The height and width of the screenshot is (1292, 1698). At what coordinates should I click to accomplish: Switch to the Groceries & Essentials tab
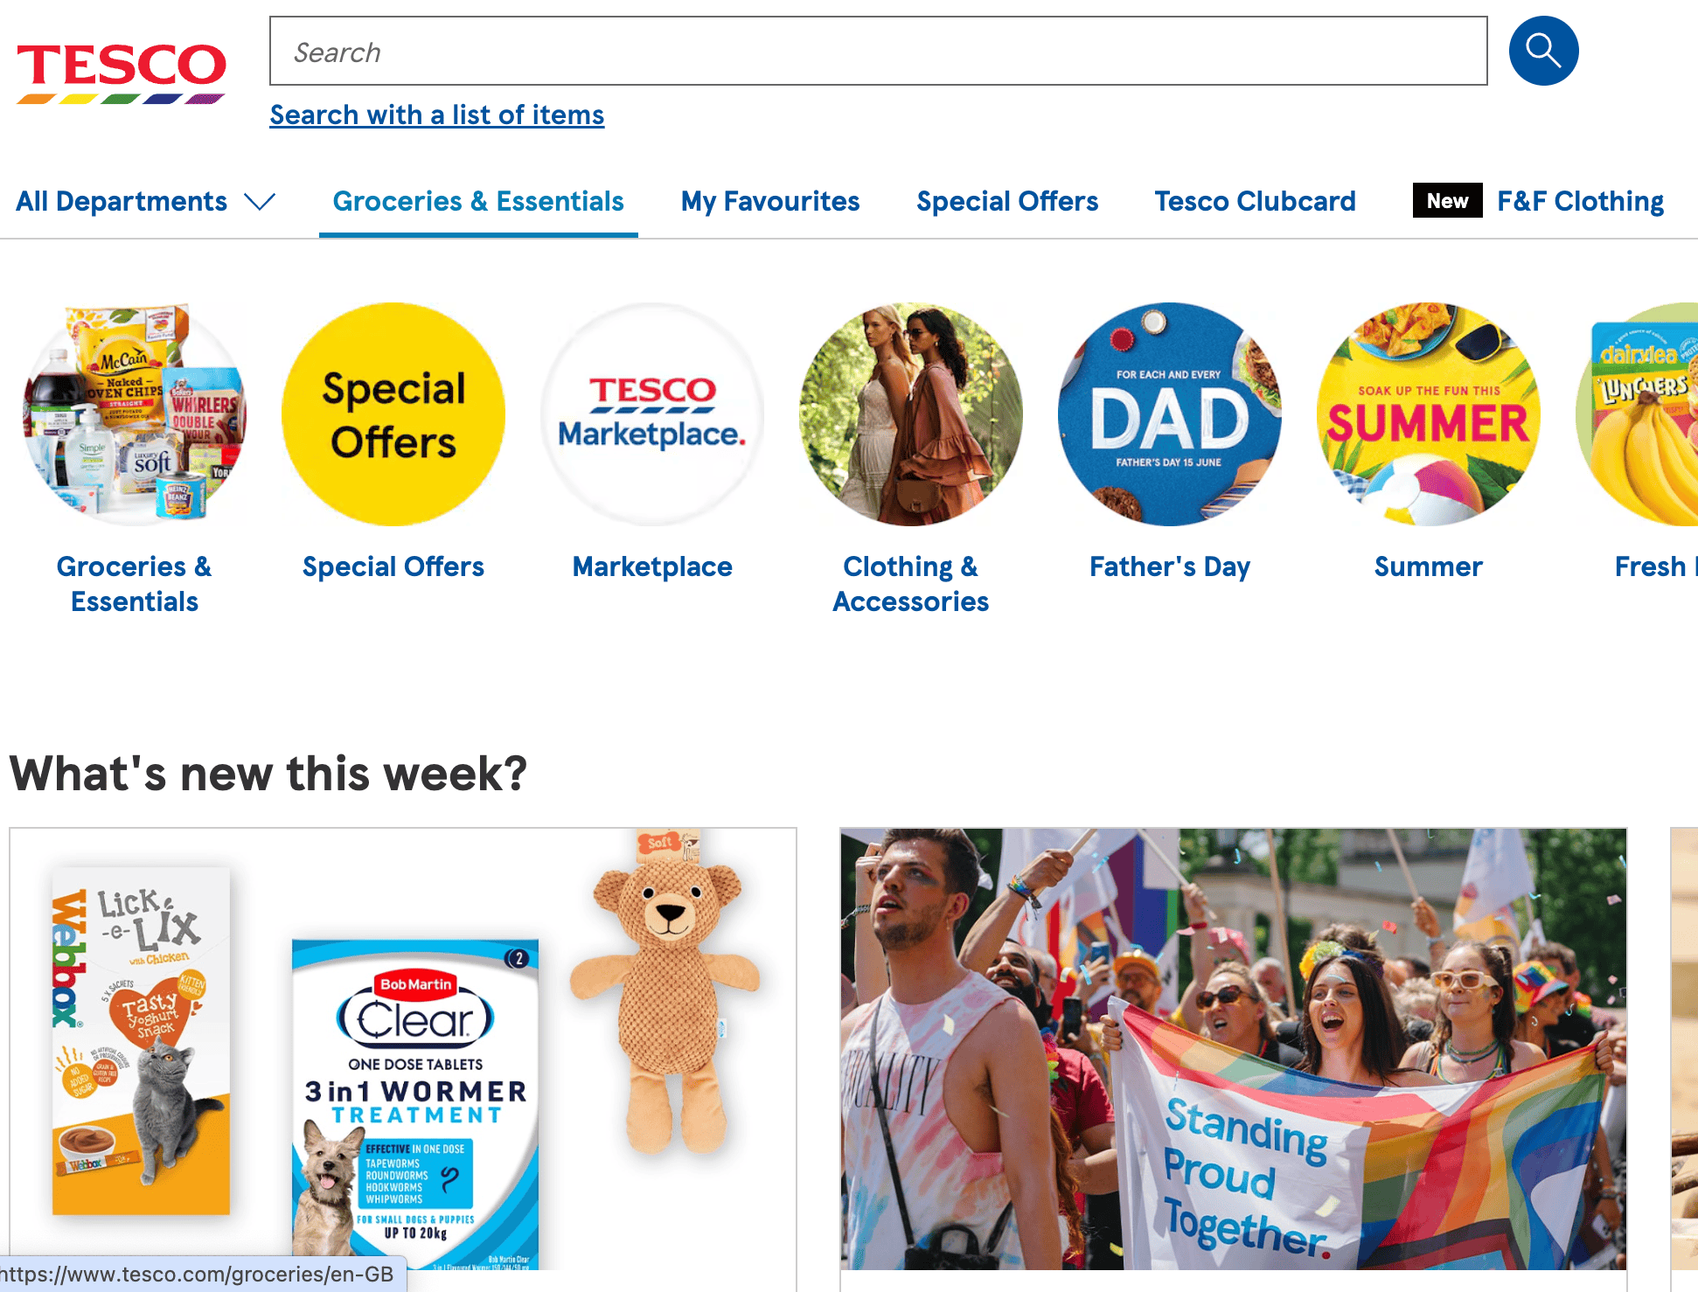pyautogui.click(x=478, y=202)
